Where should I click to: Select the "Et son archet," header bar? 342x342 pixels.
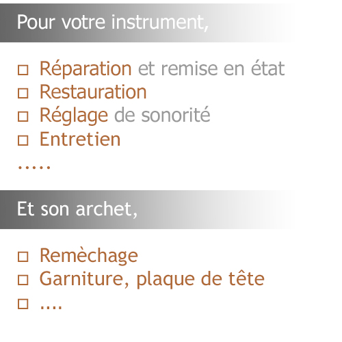(148, 209)
